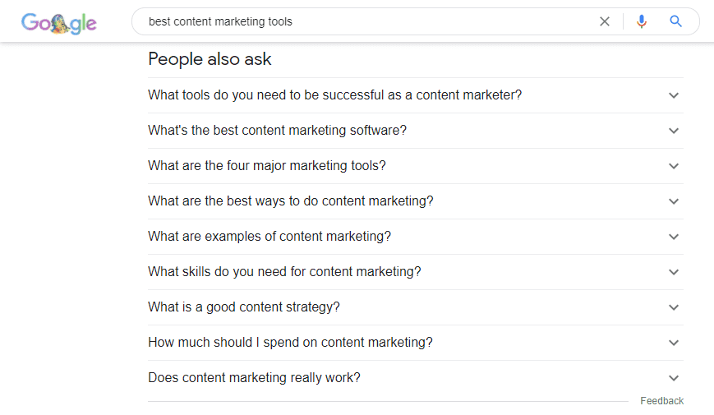Expand chevron for does content marketing work
714x415 pixels.
[674, 378]
